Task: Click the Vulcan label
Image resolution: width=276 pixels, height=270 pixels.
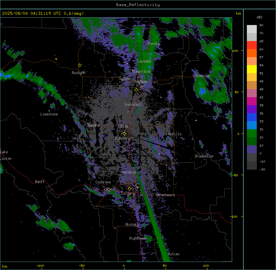Action: 174,254
